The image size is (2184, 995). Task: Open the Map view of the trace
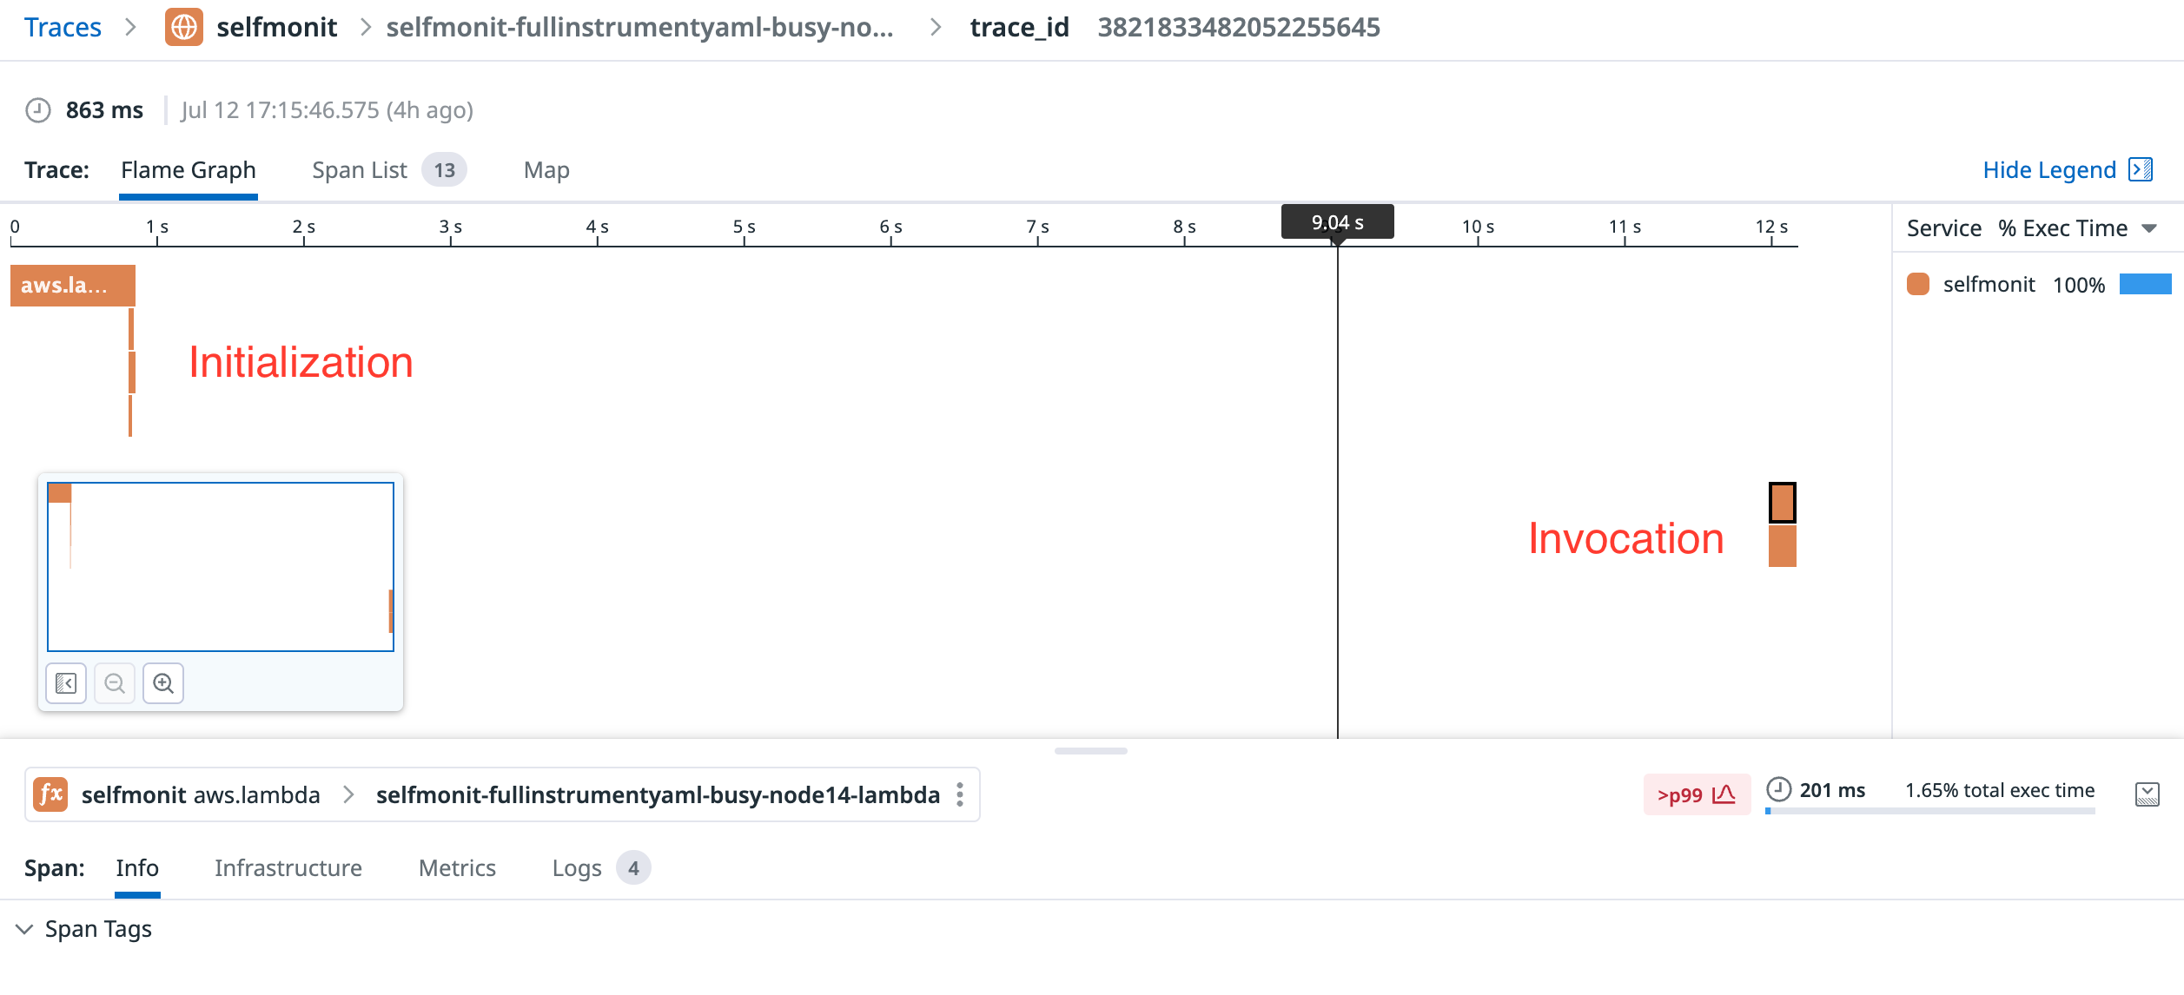546,169
